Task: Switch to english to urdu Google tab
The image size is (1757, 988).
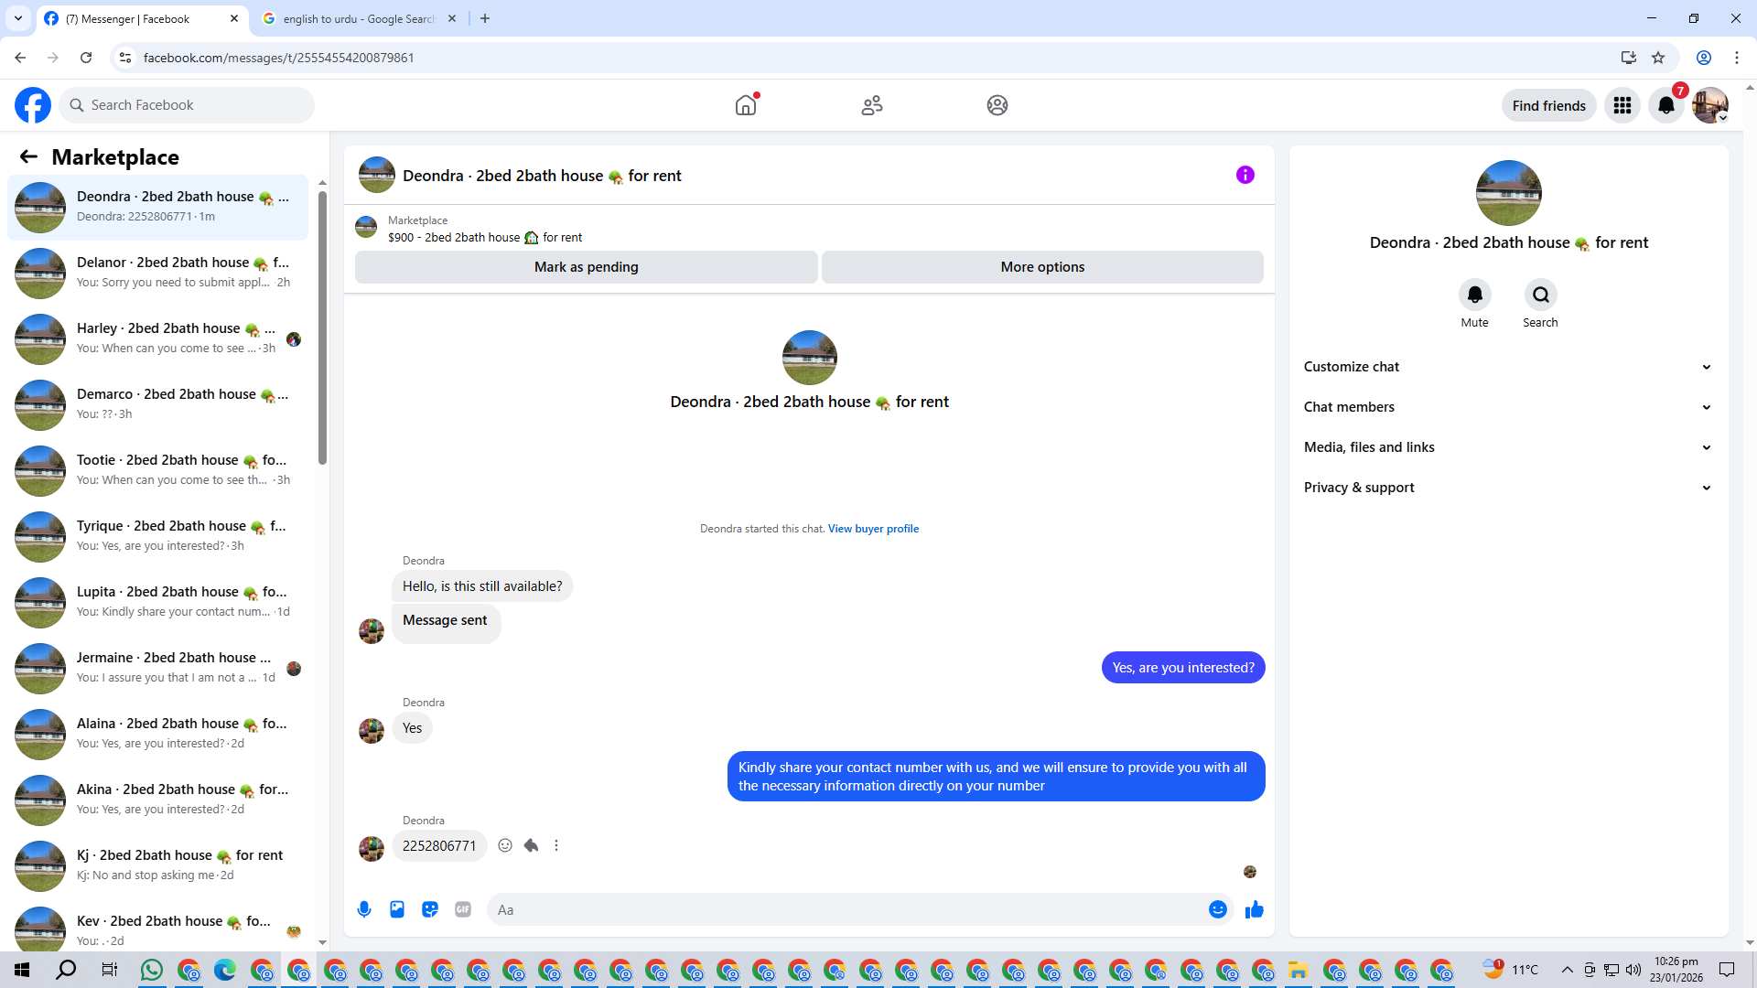Action: [358, 18]
